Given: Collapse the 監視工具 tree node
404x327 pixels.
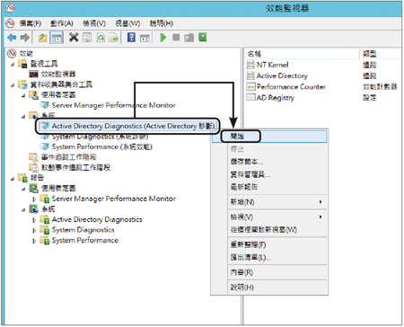Looking at the screenshot, I should pyautogui.click(x=13, y=65).
